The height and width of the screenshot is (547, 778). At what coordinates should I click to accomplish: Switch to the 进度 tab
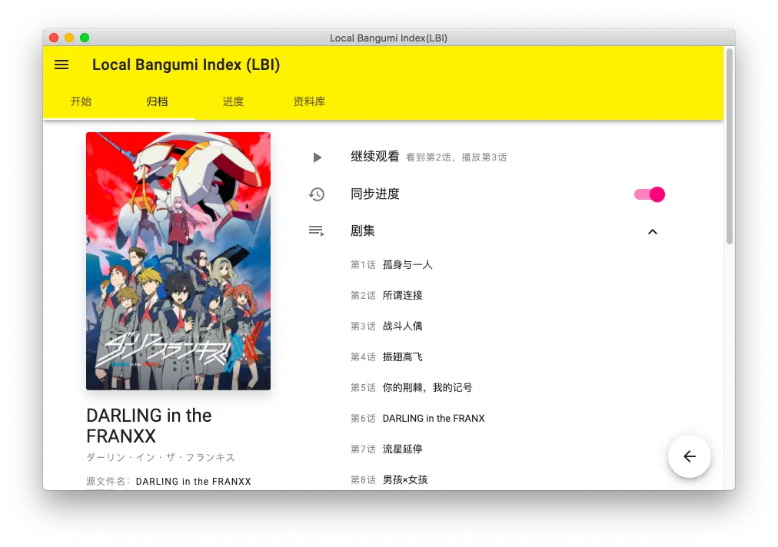click(233, 101)
